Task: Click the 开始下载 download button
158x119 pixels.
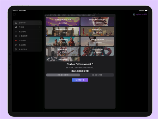Action: click(80, 80)
